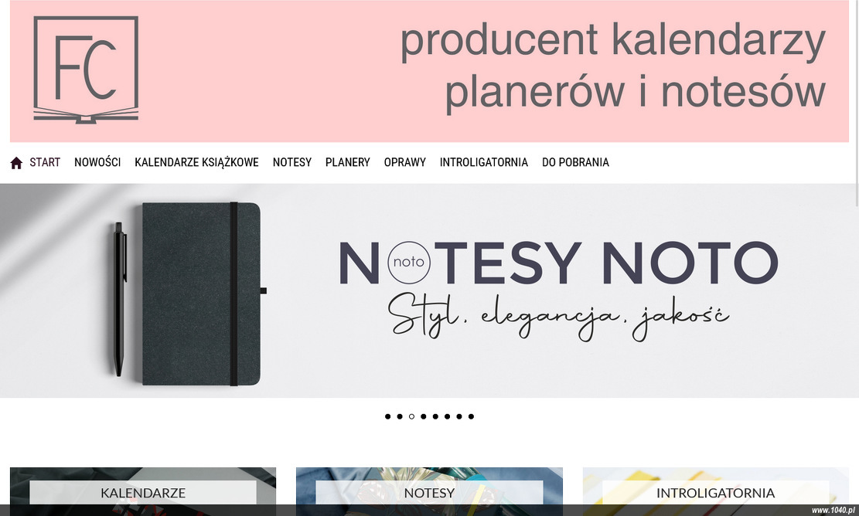Open the PLANERY menu section
859x516 pixels.
[348, 162]
